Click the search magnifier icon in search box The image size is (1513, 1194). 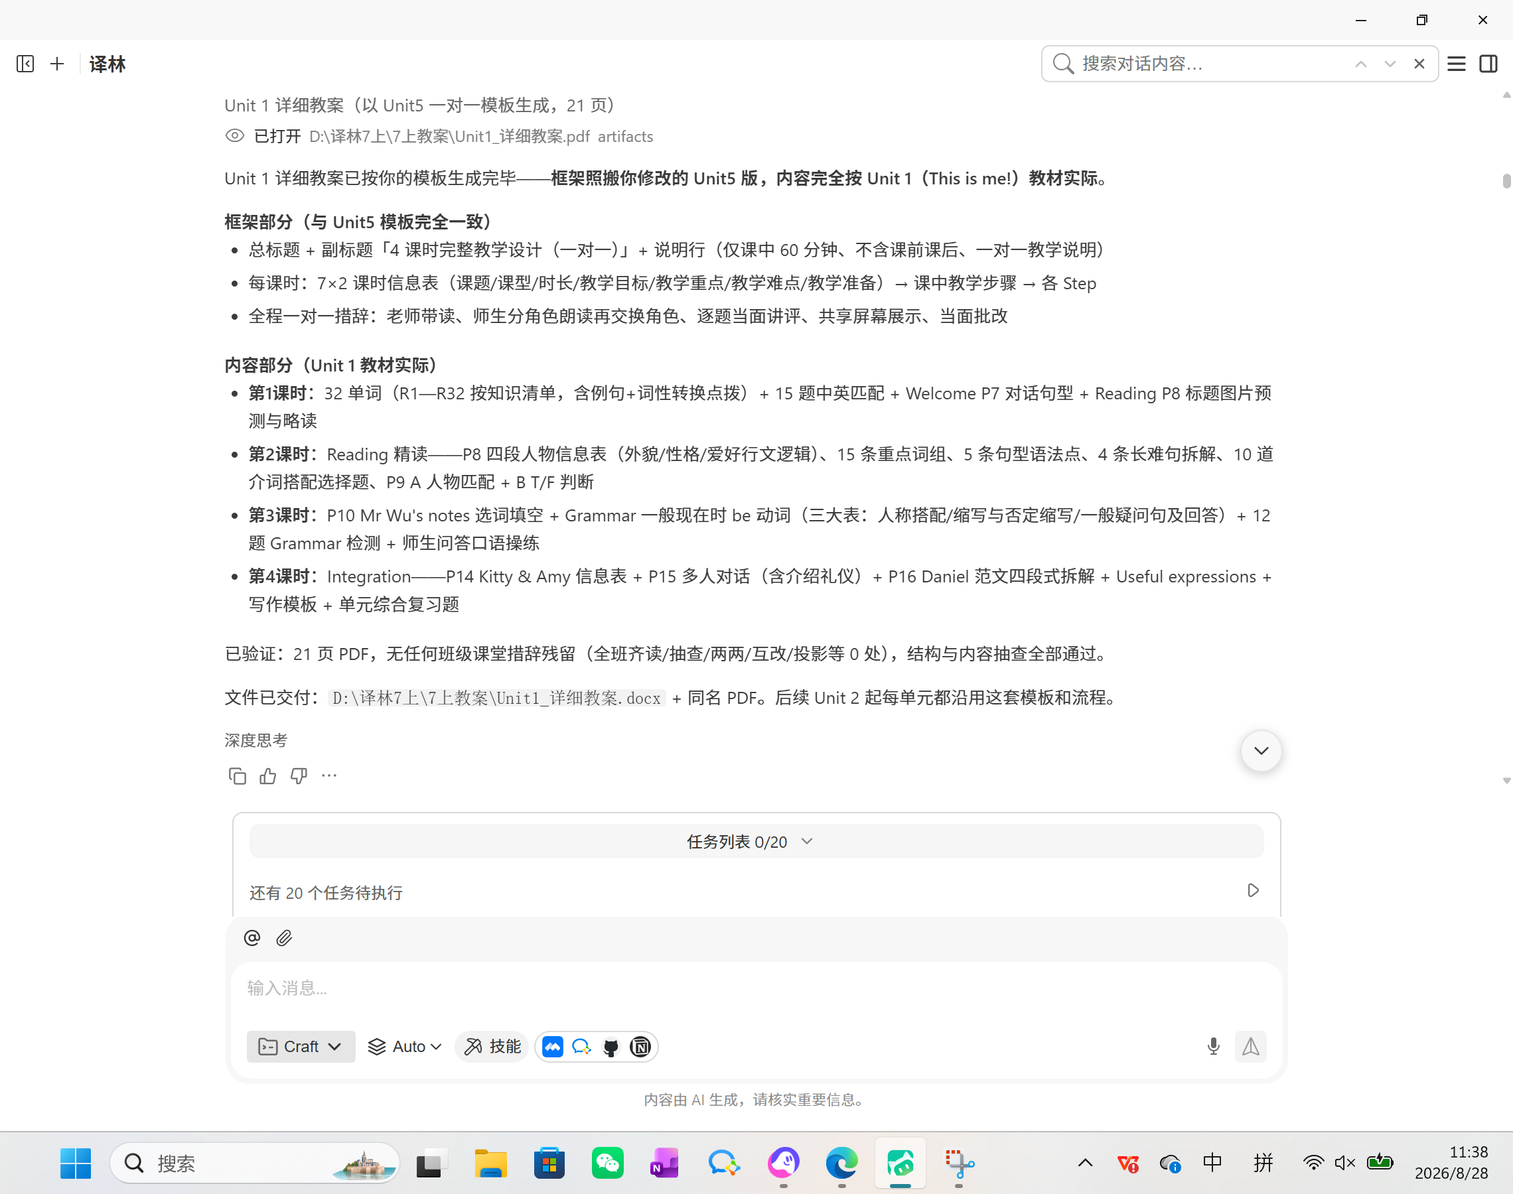point(1062,64)
